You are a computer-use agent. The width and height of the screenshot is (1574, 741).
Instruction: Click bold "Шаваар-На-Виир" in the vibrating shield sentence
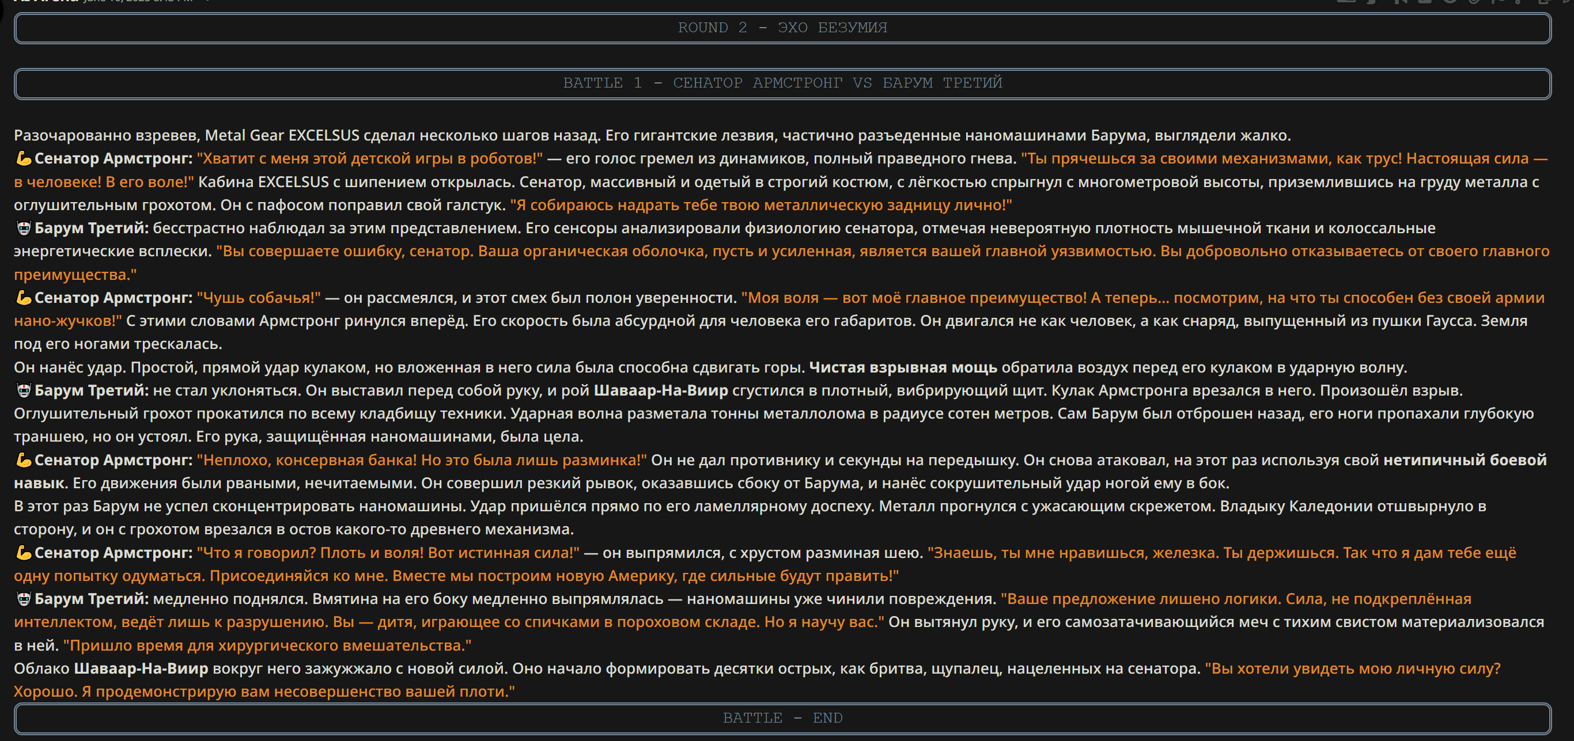point(661,390)
